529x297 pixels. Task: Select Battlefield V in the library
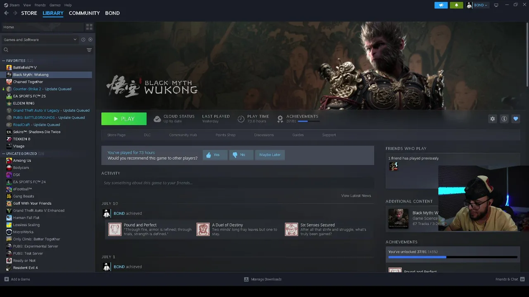pyautogui.click(x=24, y=67)
